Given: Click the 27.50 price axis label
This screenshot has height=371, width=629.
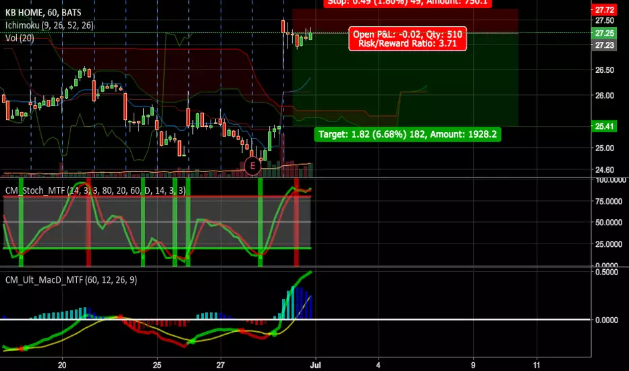Looking at the screenshot, I should click(x=605, y=20).
